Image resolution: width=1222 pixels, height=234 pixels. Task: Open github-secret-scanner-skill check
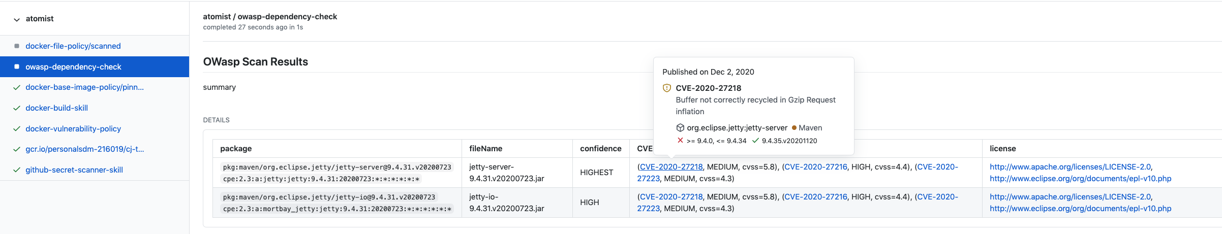tap(74, 170)
